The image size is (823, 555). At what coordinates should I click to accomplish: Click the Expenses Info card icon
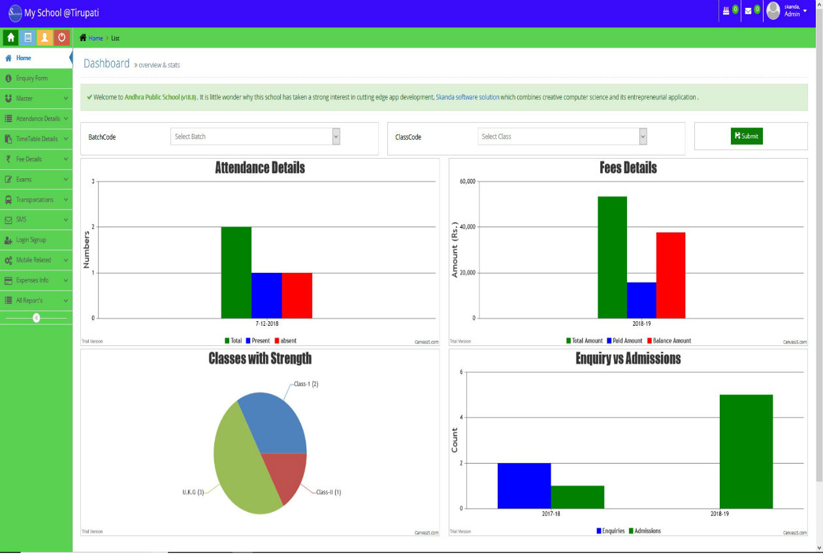point(8,281)
